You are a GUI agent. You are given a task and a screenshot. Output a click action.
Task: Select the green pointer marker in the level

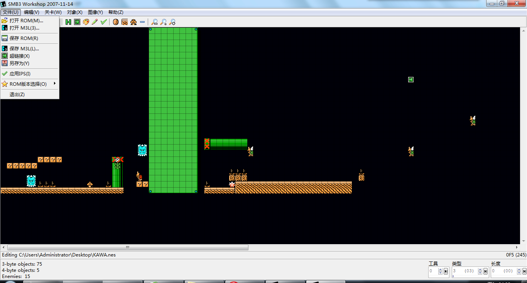411,80
